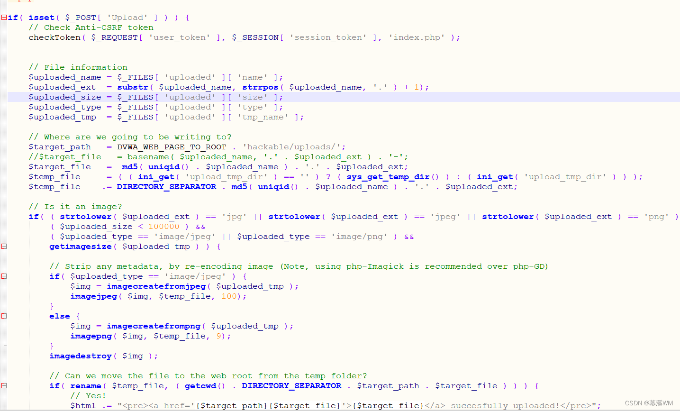
Task: Click the File information comment
Action: coord(78,67)
